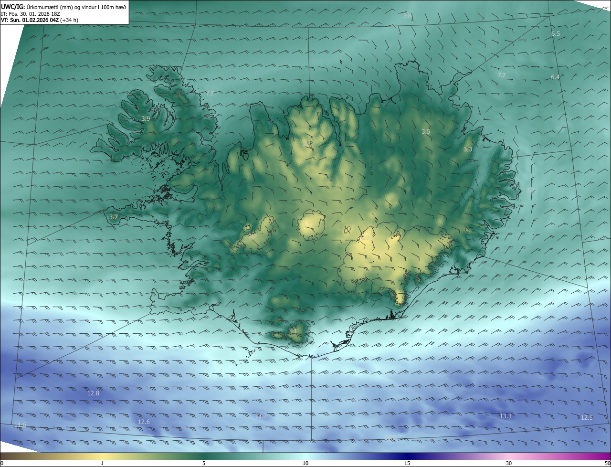Select the 3.3 value label
This screenshot has width=611, height=467.
pos(468,149)
